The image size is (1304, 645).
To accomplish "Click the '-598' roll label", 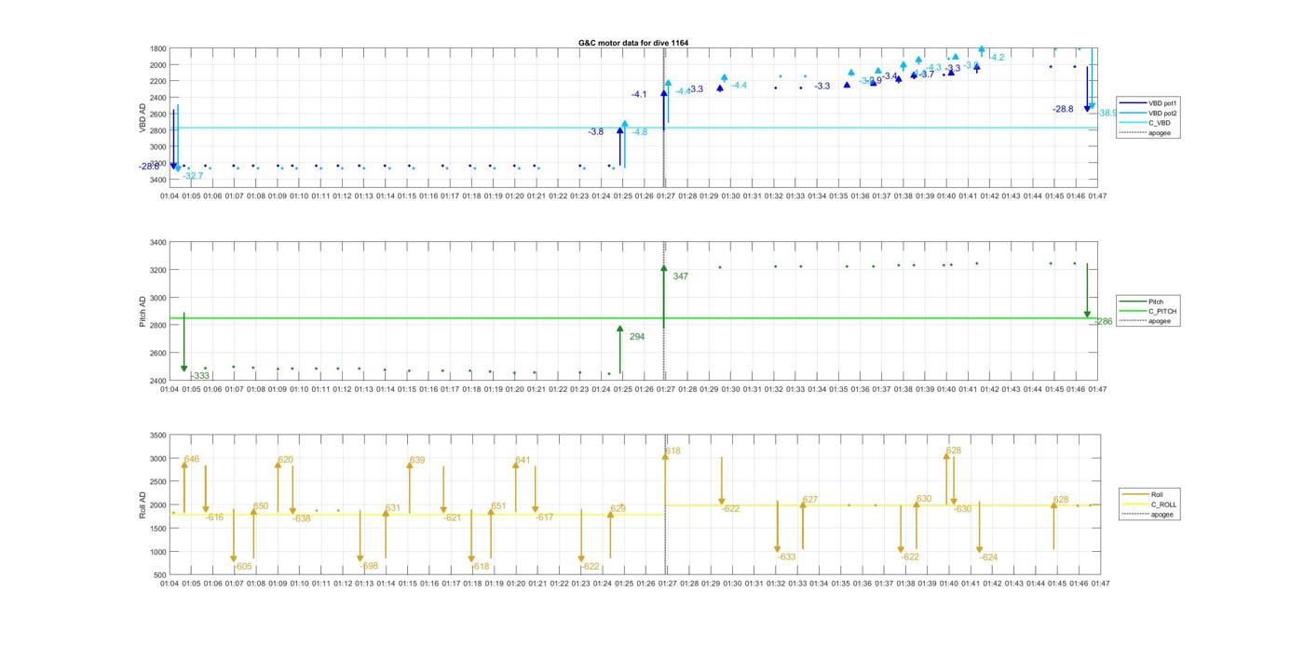I will tap(369, 567).
